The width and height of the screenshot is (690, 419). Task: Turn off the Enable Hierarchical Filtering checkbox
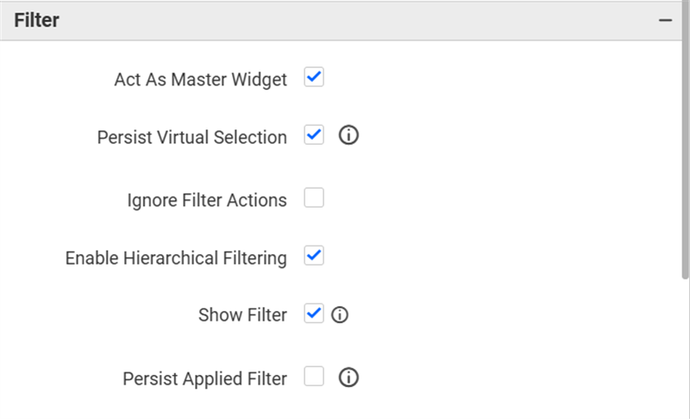pos(314,256)
